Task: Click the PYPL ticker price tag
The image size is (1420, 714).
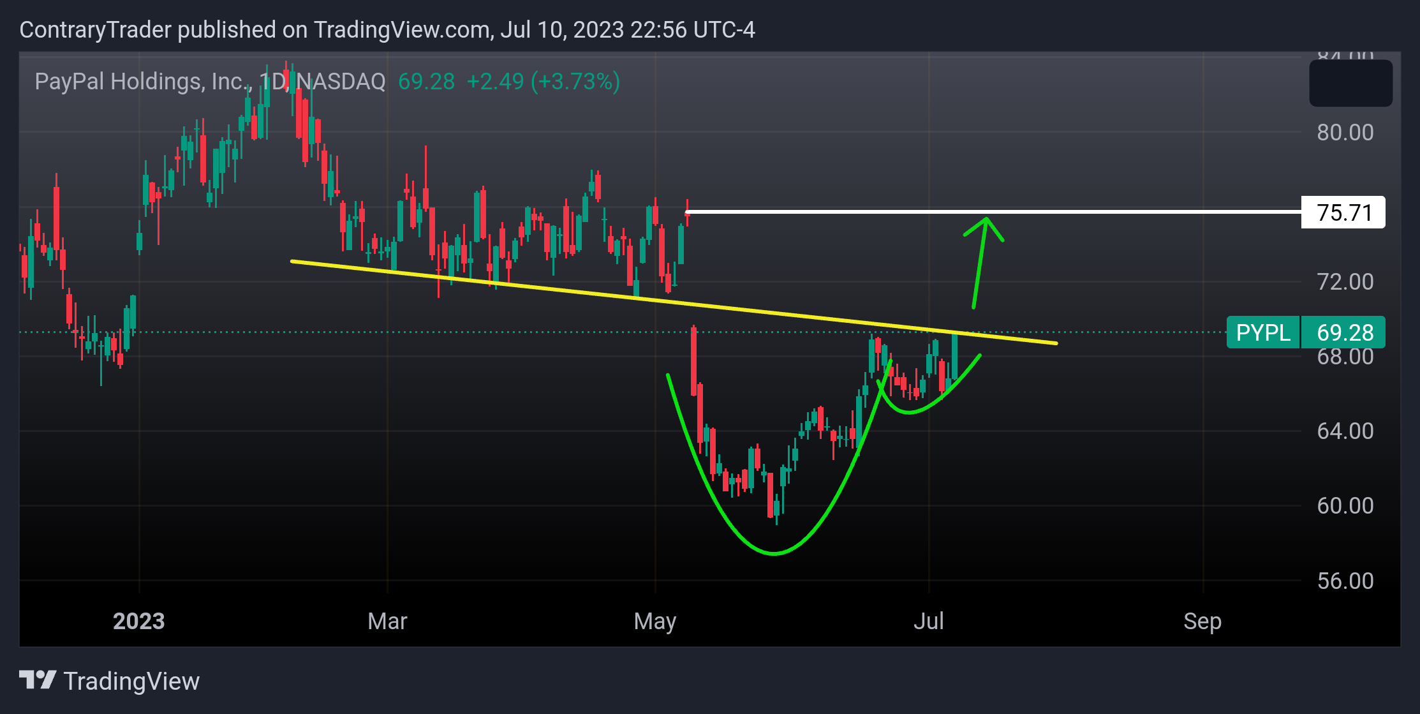Action: 1263,332
